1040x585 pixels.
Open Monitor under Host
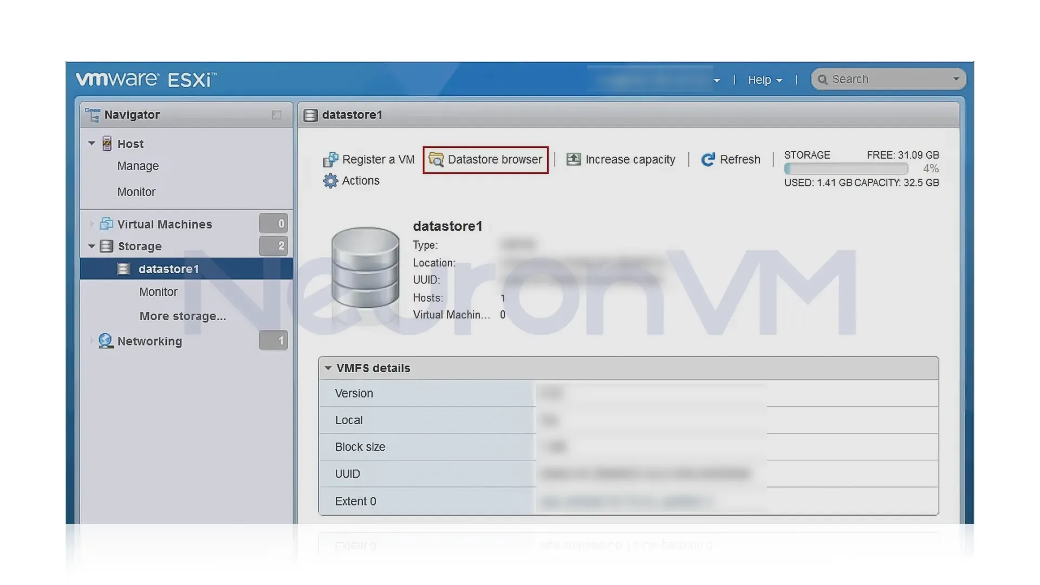(x=136, y=192)
